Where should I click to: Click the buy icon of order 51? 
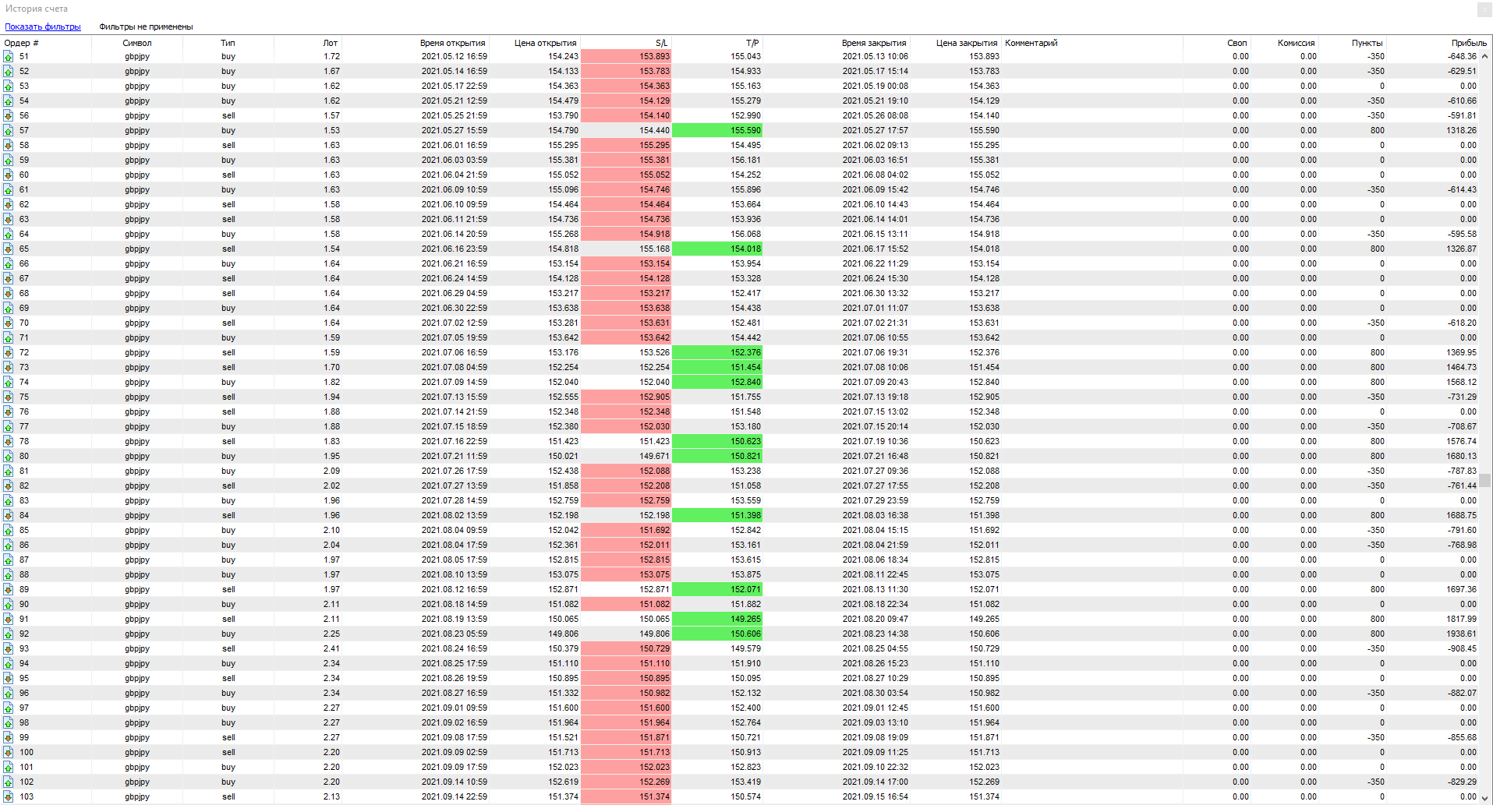click(8, 56)
